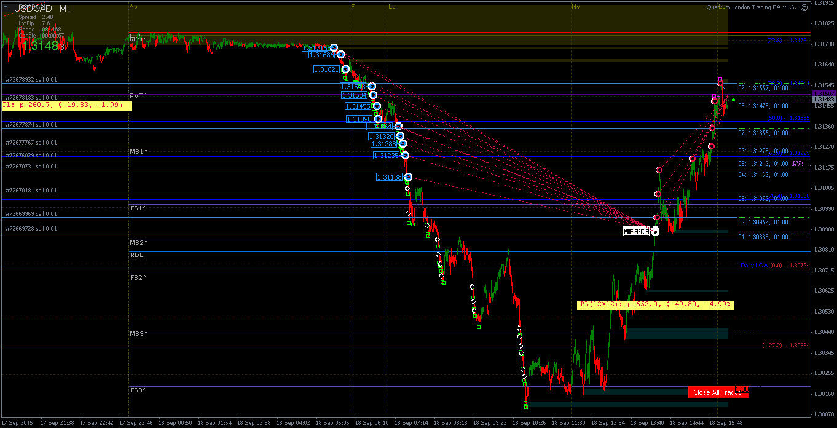
Task: Click the RDL line label
Action: pyautogui.click(x=136, y=255)
